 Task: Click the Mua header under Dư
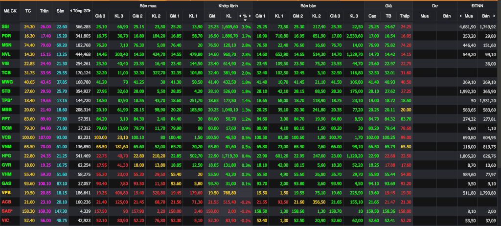pyautogui.click(x=424, y=16)
